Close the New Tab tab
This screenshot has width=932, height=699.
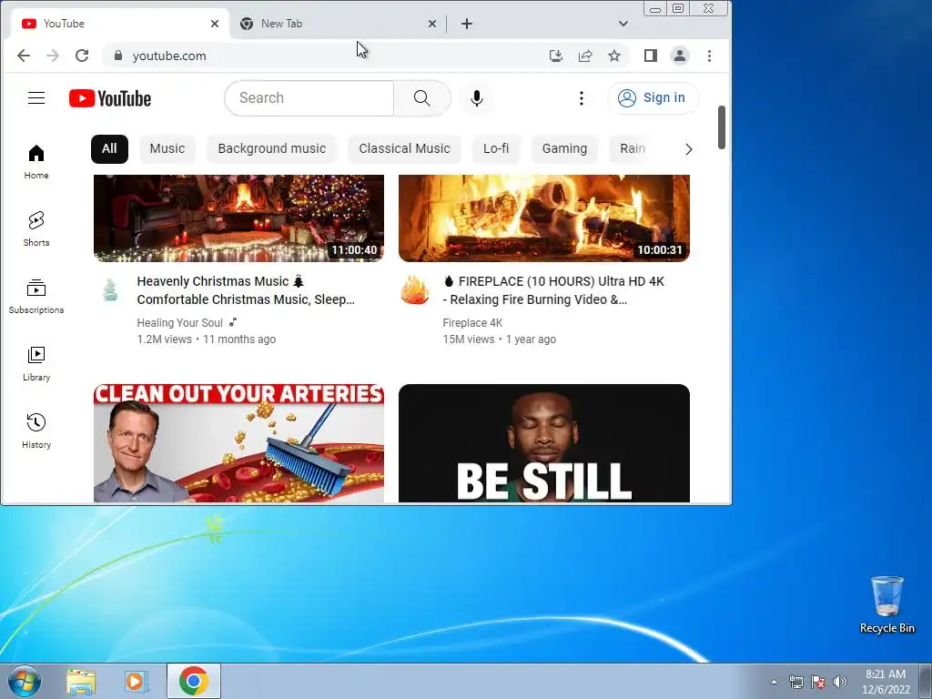coord(432,24)
